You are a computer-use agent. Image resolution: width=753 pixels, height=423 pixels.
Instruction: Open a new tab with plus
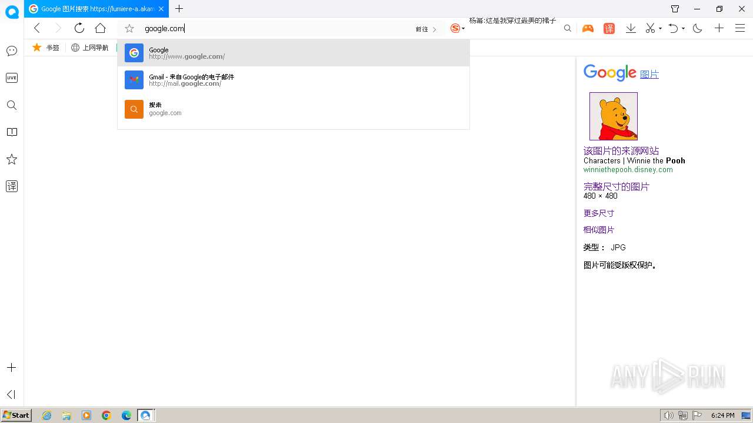pyautogui.click(x=179, y=9)
